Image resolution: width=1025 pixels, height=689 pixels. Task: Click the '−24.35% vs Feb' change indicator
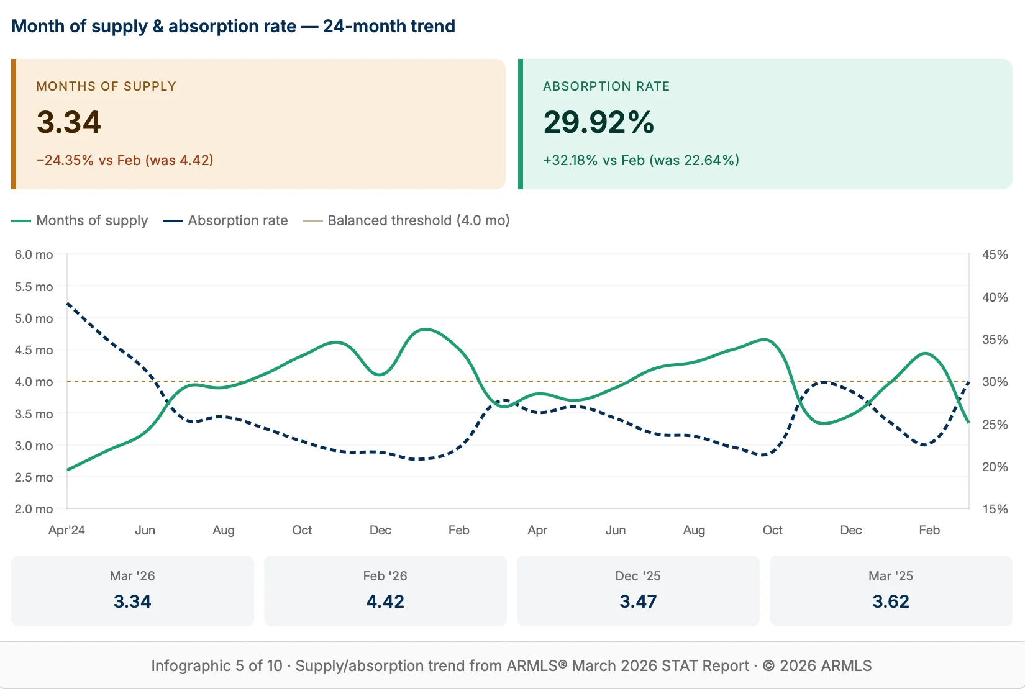[x=124, y=160]
